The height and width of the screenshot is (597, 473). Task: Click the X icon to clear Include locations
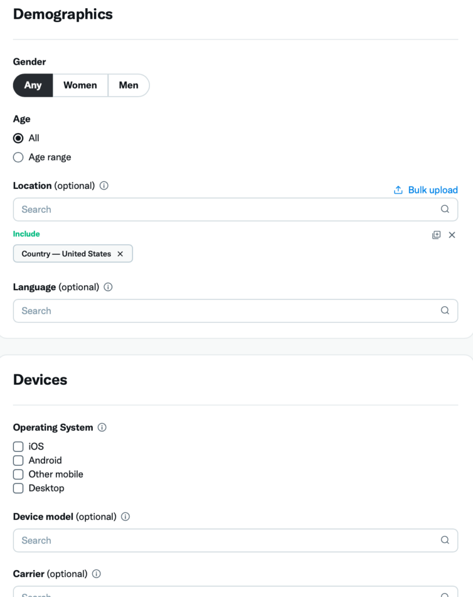[452, 235]
